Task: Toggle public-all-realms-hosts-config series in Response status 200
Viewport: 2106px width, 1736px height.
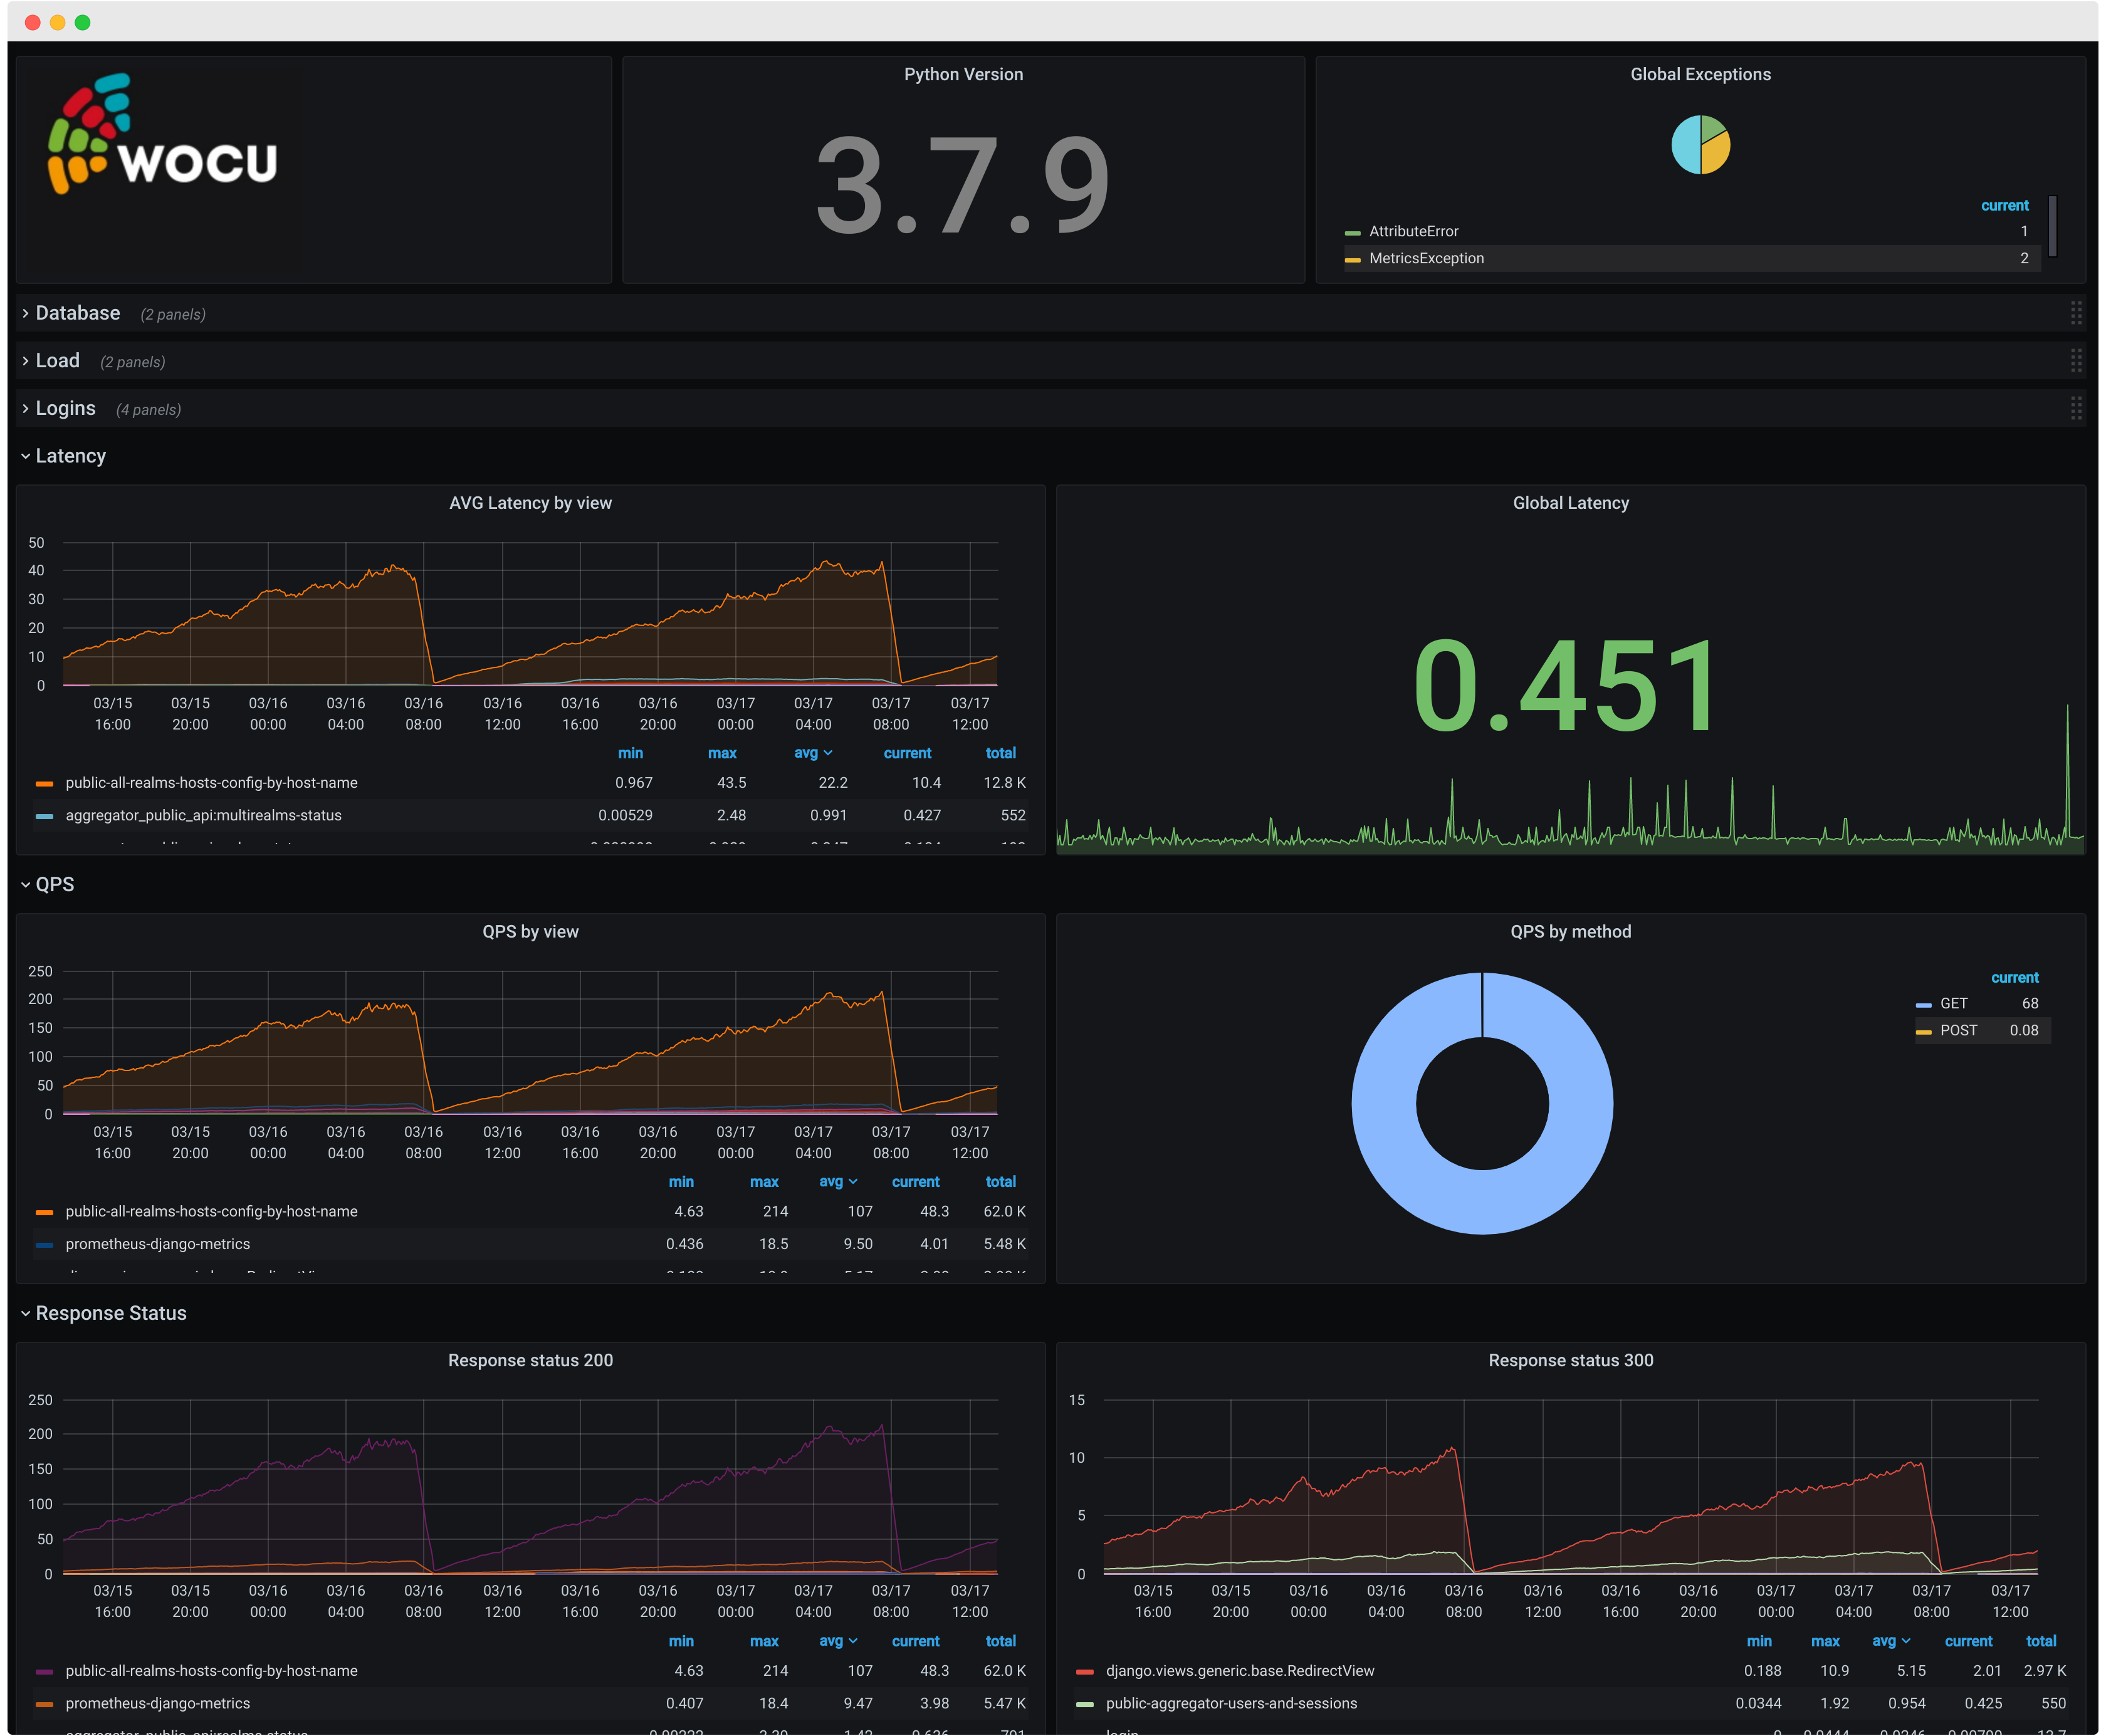Action: pyautogui.click(x=211, y=1671)
